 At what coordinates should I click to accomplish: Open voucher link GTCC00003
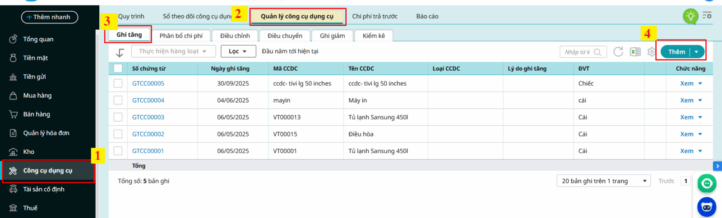tap(148, 117)
